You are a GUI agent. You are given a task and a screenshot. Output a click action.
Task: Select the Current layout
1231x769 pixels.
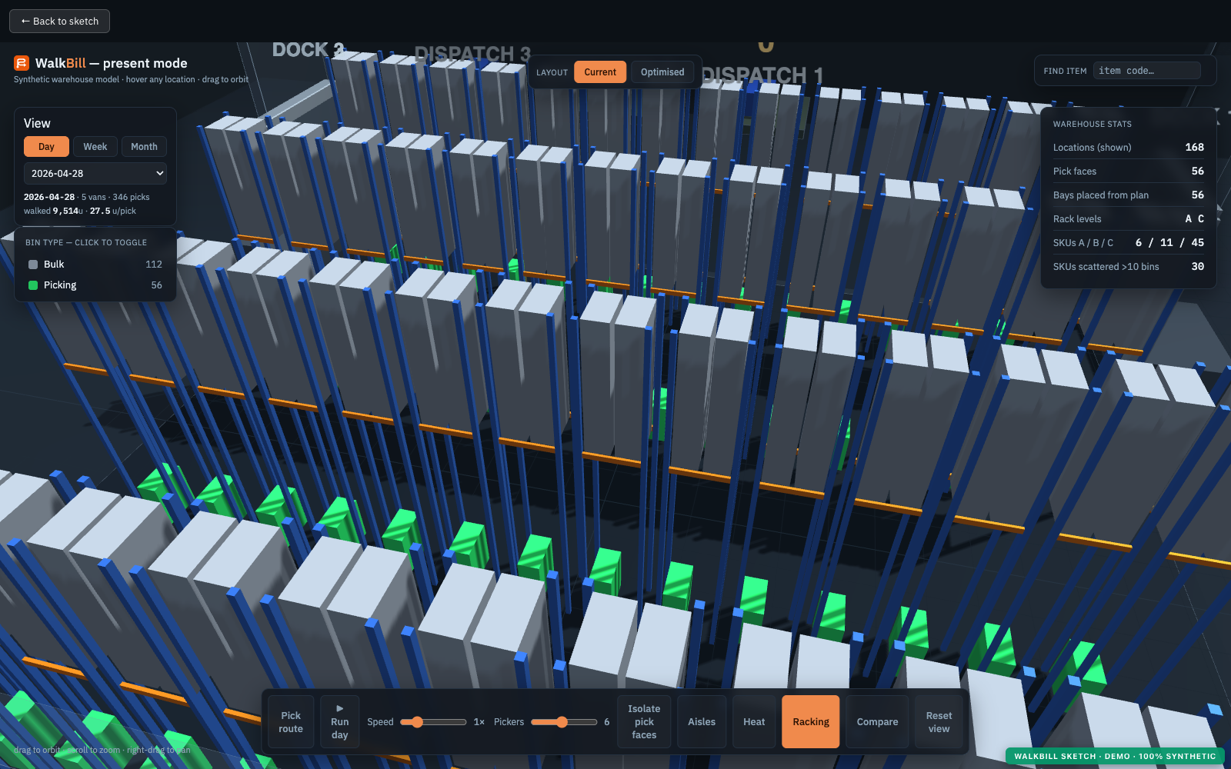coord(600,72)
